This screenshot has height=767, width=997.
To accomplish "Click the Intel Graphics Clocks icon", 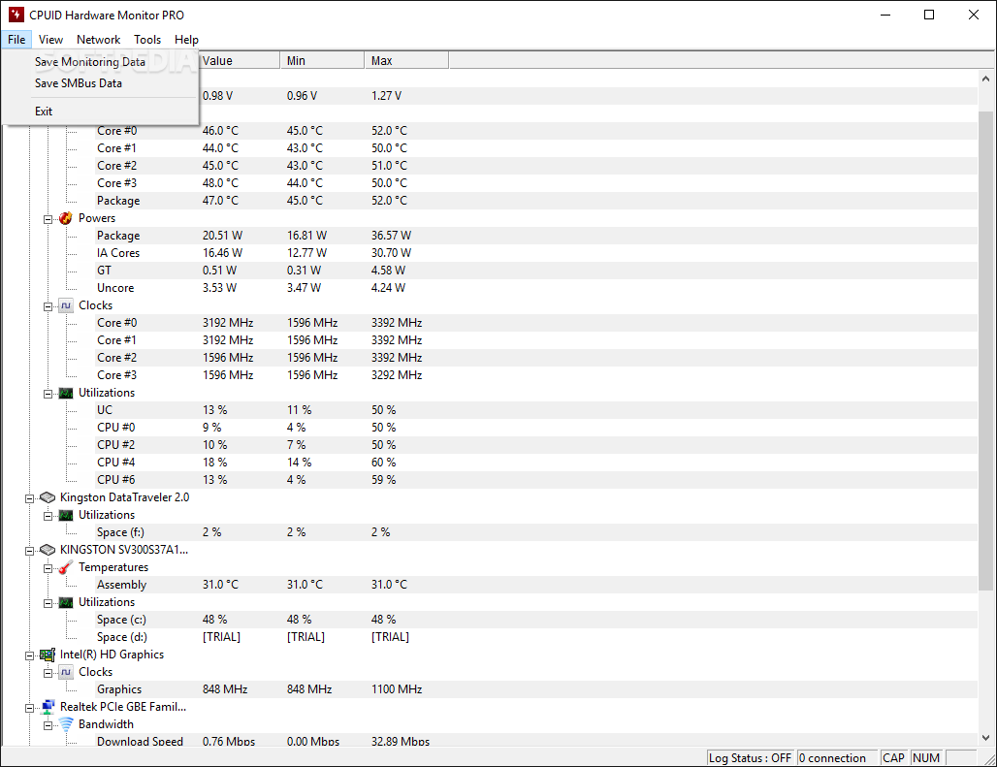I will point(66,672).
